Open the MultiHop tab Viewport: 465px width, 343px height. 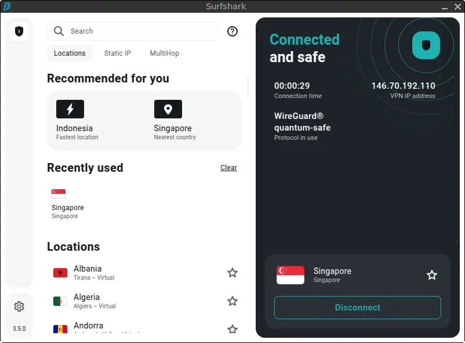164,53
